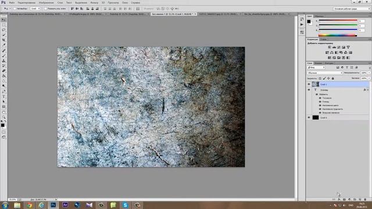This screenshot has width=372, height=209.
Task: Open the Изображение menu
Action: (x=46, y=2)
